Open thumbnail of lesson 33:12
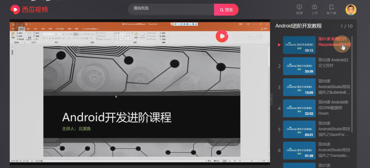Image resolution: width=370 pixels, height=168 pixels. [x=299, y=45]
